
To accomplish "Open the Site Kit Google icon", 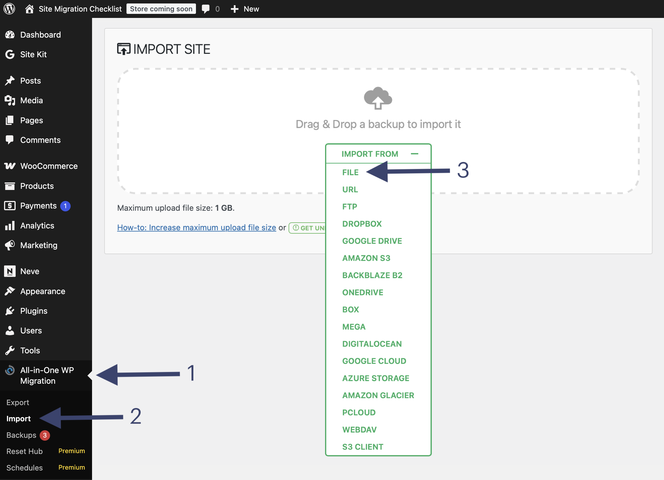I will click(x=10, y=54).
